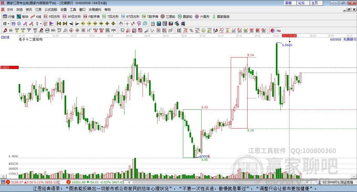Click the 客服 button in title bar
The width and height of the screenshot is (357, 192).
[290, 3]
